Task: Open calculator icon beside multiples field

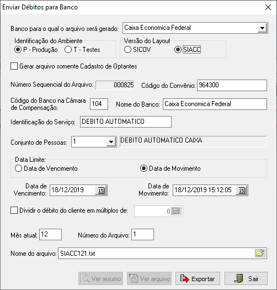Action: (176, 211)
